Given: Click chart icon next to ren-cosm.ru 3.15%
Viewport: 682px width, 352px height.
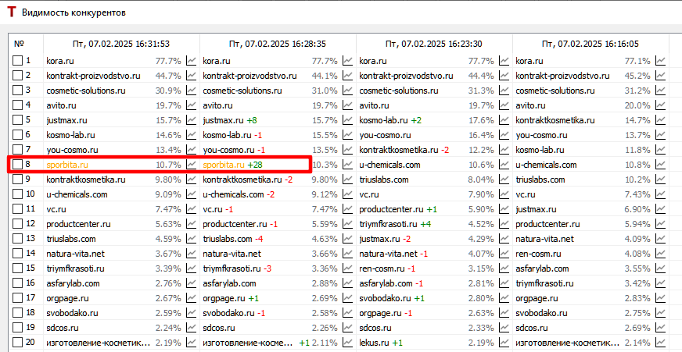Looking at the screenshot, I should click(x=504, y=268).
